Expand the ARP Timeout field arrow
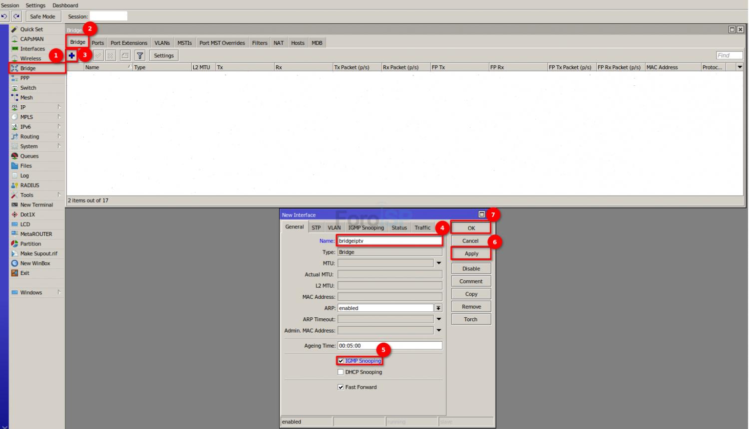Image resolution: width=749 pixels, height=429 pixels. (x=439, y=319)
